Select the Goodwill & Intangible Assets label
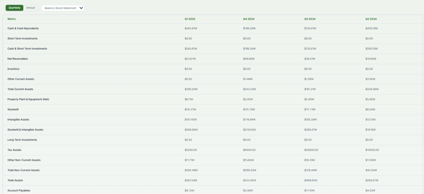Screen dimensions: 424x194 tap(25, 130)
